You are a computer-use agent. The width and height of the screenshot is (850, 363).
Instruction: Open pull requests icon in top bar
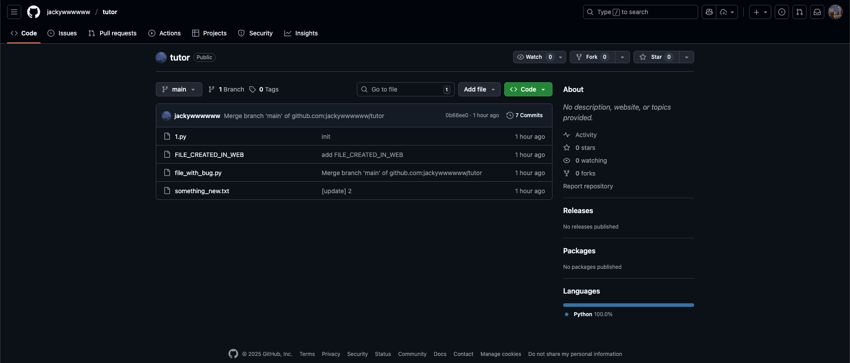800,12
